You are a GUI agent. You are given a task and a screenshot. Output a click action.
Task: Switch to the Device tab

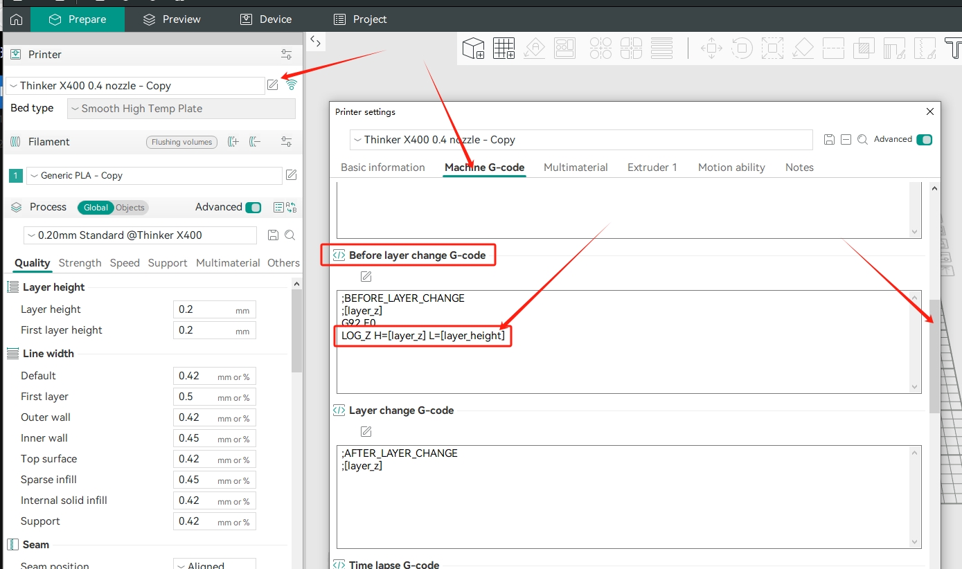266,19
